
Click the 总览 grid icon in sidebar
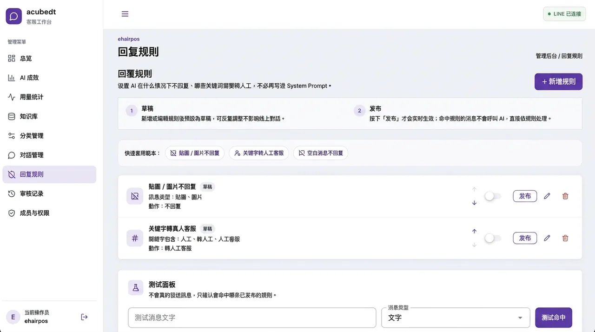(x=12, y=59)
